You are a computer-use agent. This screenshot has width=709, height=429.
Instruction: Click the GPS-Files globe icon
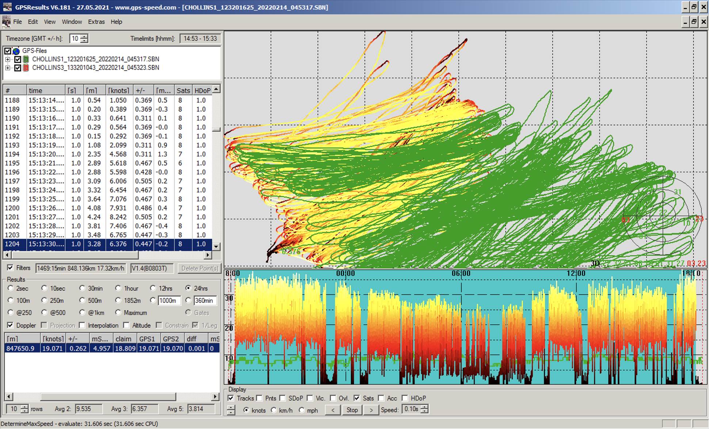[x=16, y=51]
